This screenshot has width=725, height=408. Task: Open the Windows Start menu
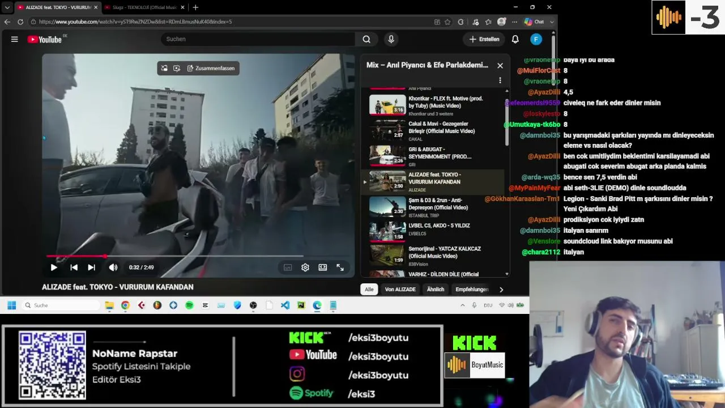tap(11, 305)
